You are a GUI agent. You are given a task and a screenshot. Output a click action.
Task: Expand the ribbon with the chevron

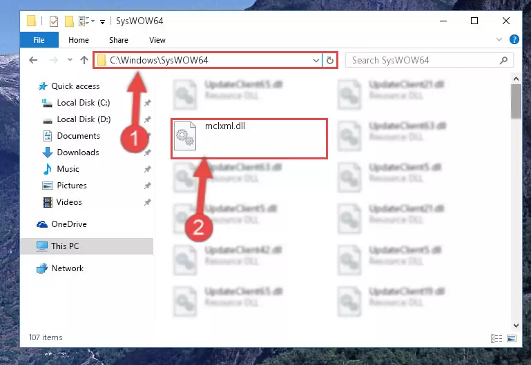pos(499,39)
